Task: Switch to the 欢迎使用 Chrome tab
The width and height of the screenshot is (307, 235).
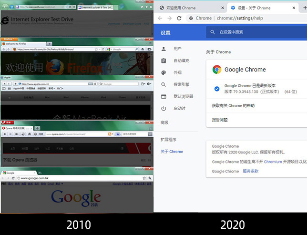Action: point(181,8)
